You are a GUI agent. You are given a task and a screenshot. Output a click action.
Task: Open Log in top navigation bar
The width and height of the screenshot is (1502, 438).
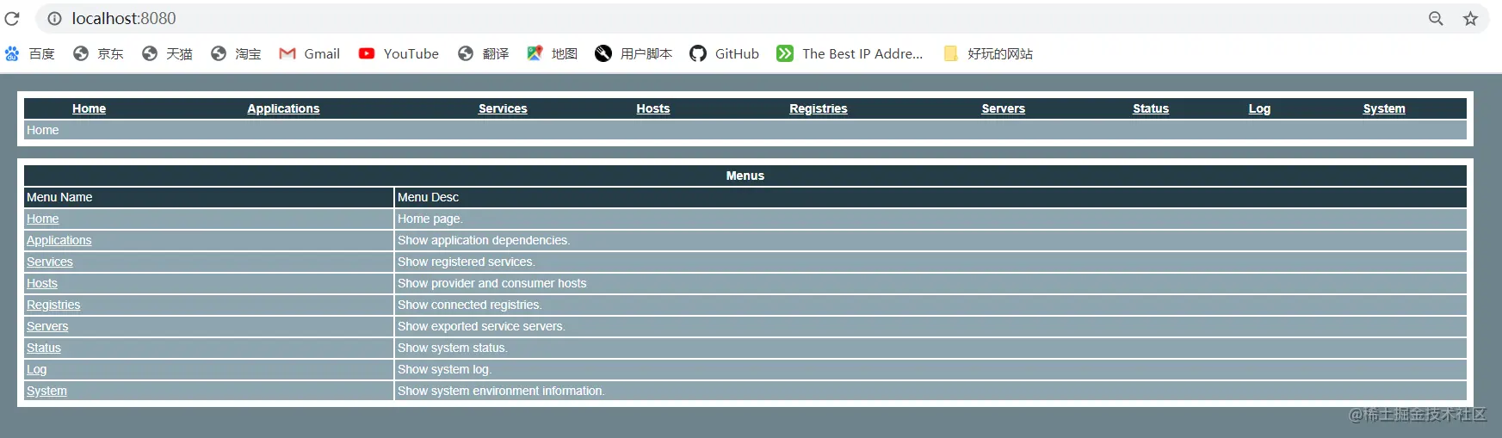(x=1259, y=108)
